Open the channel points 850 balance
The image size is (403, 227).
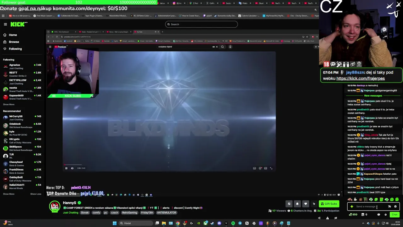pos(353,215)
